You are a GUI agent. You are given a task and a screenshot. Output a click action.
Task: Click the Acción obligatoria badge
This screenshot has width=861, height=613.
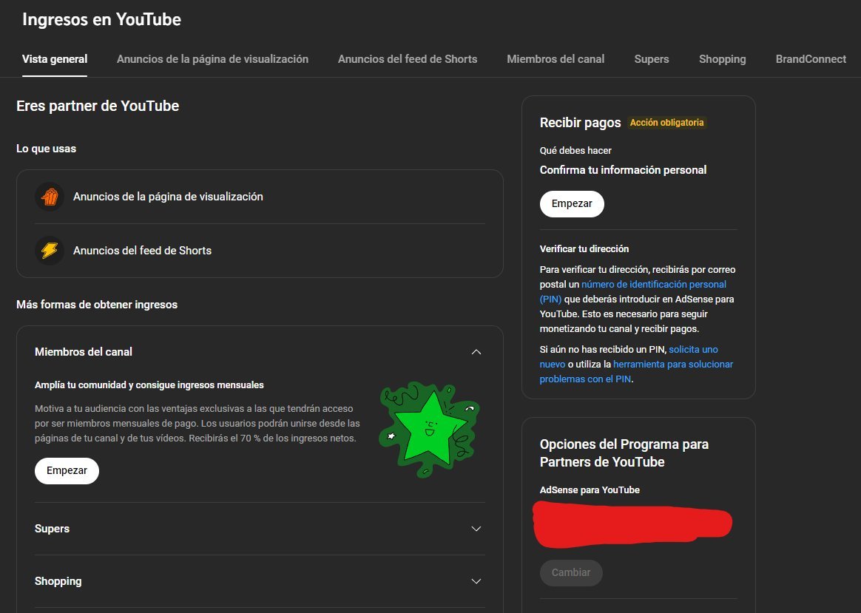pyautogui.click(x=666, y=123)
